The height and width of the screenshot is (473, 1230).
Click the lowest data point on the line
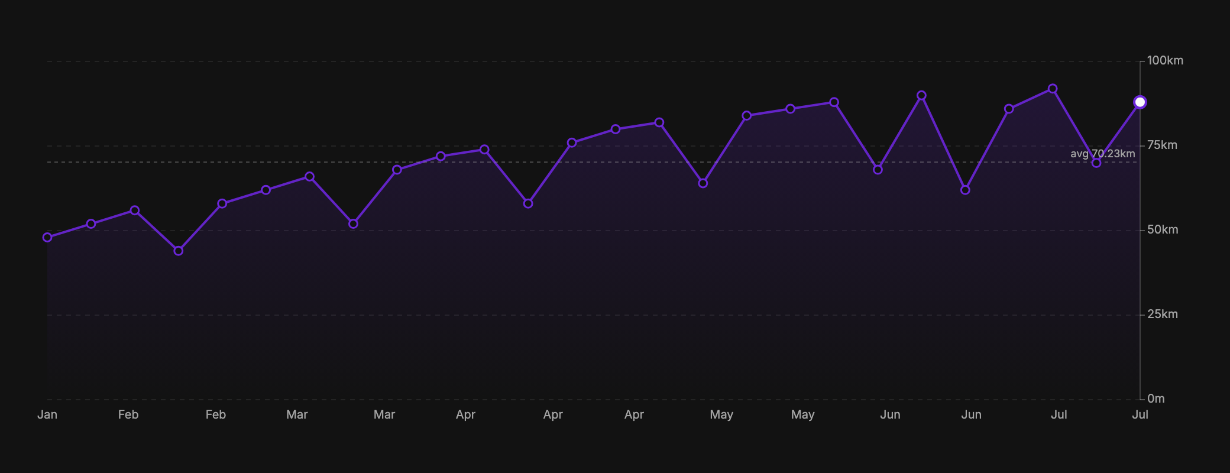pyautogui.click(x=179, y=251)
